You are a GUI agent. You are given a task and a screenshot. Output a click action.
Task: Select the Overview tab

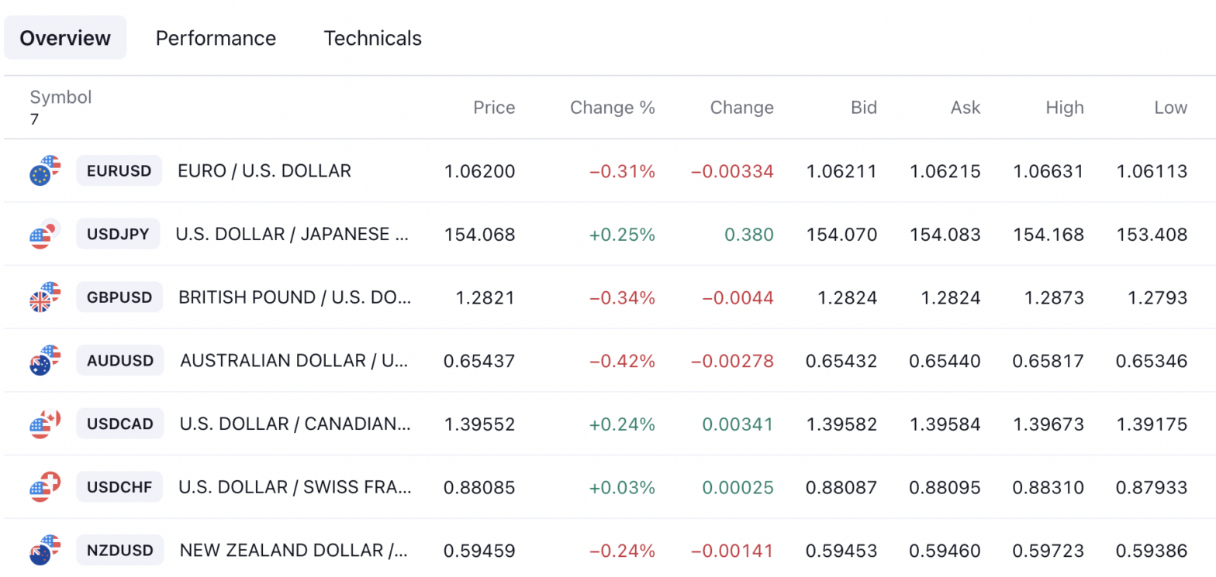point(64,37)
